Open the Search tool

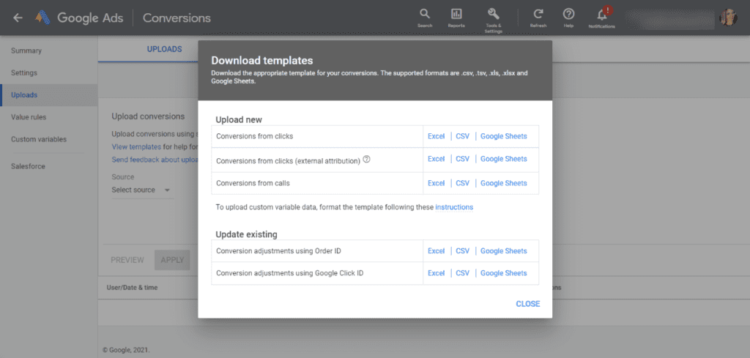425,18
